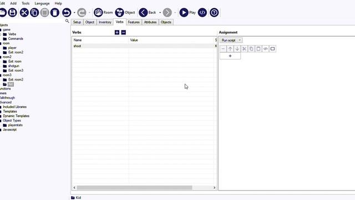Move script up arrow icon
355x200 pixels.
pos(230,49)
